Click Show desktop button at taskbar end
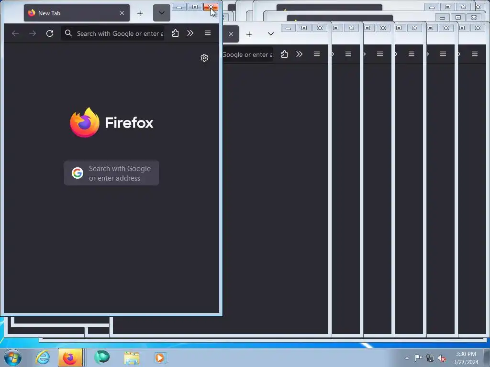The height and width of the screenshot is (367, 490). 487,357
